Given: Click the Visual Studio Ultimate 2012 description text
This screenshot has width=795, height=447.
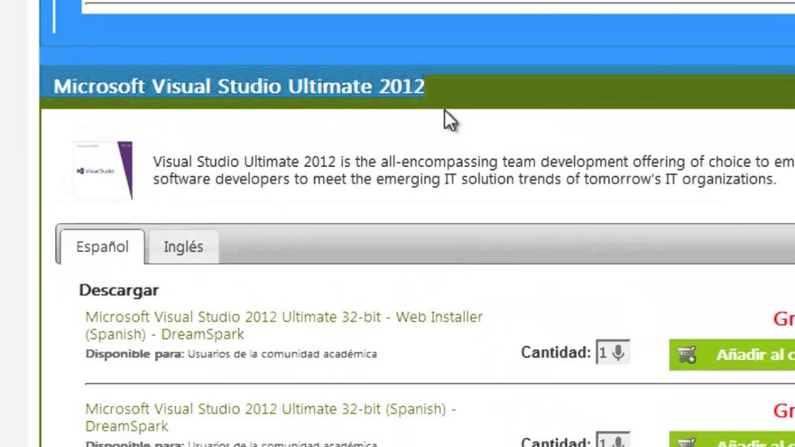Looking at the screenshot, I should tap(473, 170).
